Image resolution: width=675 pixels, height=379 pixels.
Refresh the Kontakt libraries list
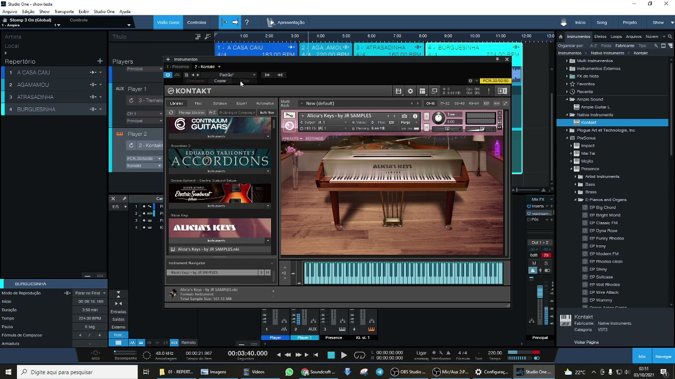[171, 113]
